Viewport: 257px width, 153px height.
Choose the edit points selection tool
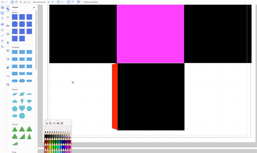3,13
